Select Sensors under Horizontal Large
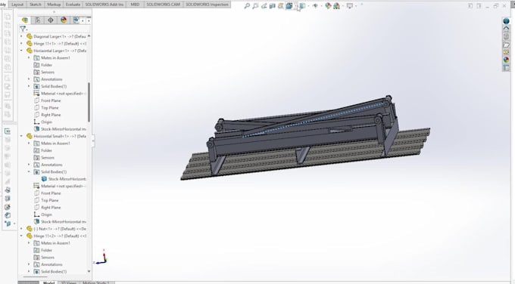Image resolution: width=515 pixels, height=284 pixels. [x=48, y=72]
